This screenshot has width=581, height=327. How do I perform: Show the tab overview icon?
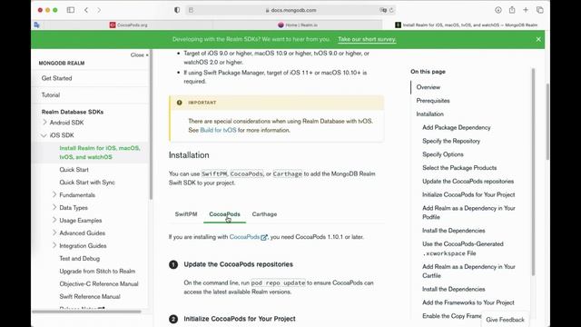click(x=540, y=10)
